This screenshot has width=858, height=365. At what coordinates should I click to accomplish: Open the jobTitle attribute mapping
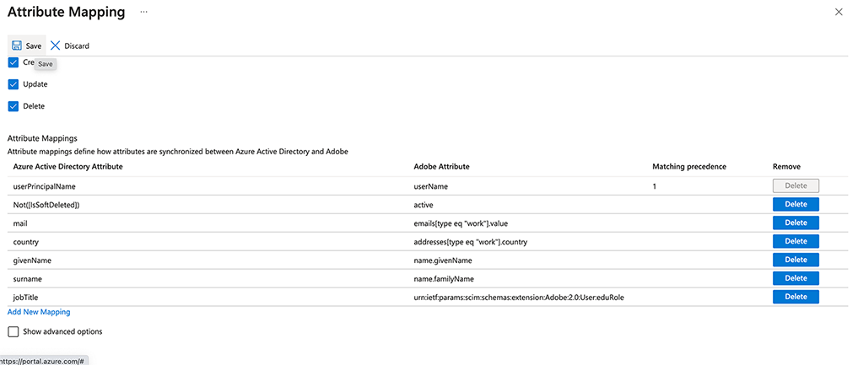point(26,297)
